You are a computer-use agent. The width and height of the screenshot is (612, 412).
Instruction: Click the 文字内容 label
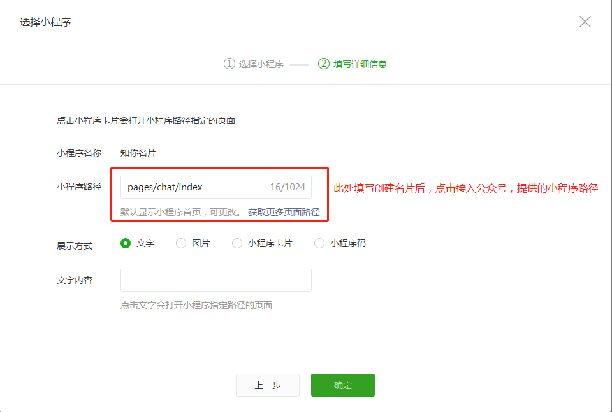(x=75, y=280)
